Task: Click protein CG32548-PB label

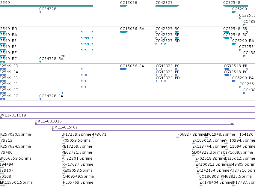Action: point(236,66)
